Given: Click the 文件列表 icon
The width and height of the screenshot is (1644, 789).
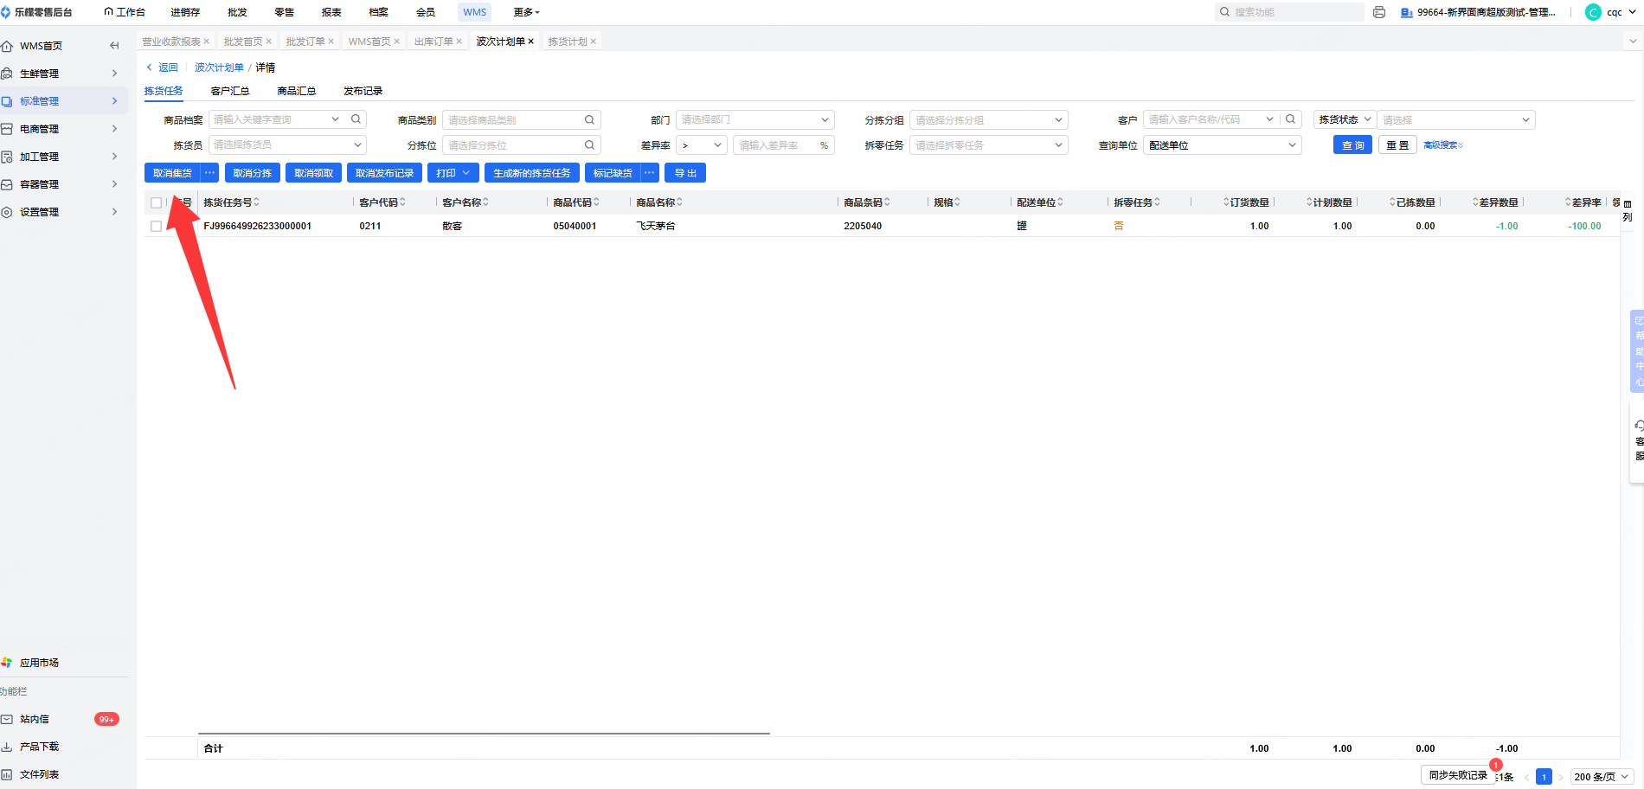Looking at the screenshot, I should click(x=7, y=774).
